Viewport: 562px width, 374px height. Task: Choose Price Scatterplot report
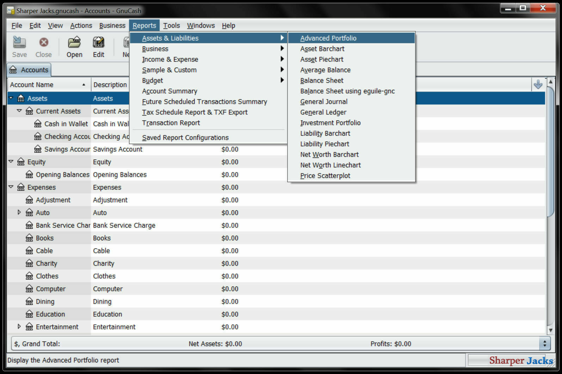tap(351, 176)
